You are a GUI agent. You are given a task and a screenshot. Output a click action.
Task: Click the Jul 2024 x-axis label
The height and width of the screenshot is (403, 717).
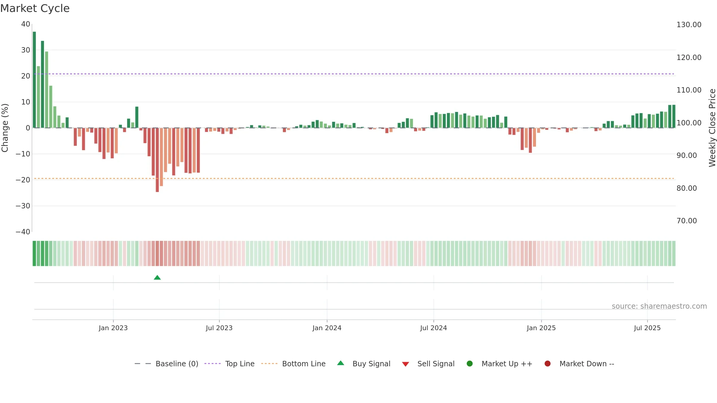click(x=434, y=328)
